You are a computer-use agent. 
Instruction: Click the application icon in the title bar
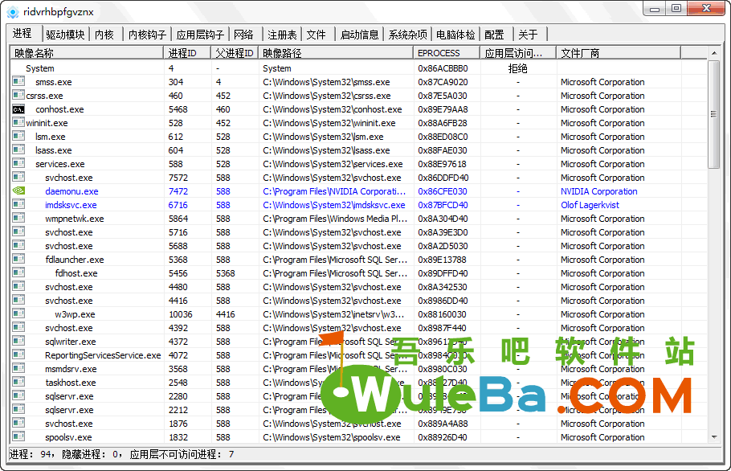click(13, 12)
